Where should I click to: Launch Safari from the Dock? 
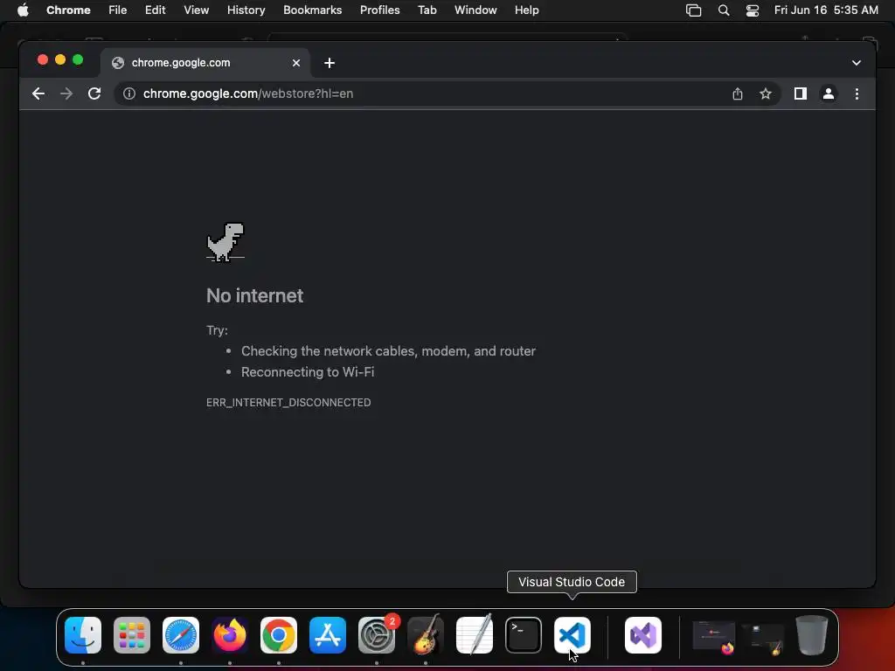[x=181, y=635]
